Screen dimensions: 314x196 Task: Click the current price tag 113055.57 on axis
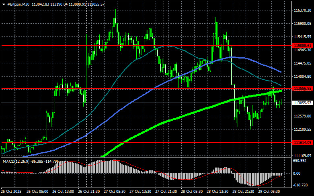point(302,103)
